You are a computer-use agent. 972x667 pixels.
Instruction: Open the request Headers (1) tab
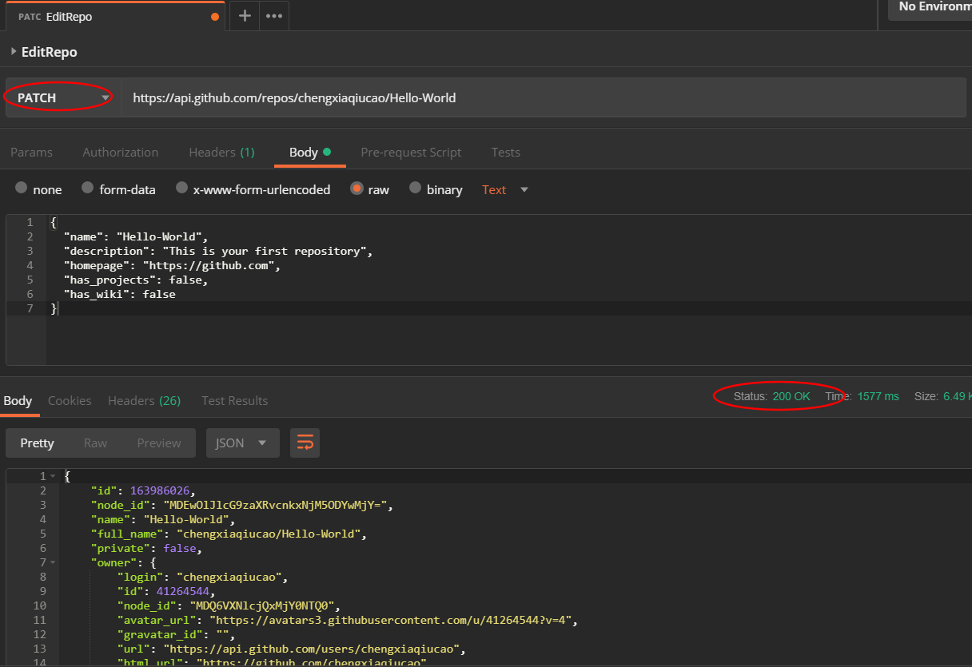221,152
